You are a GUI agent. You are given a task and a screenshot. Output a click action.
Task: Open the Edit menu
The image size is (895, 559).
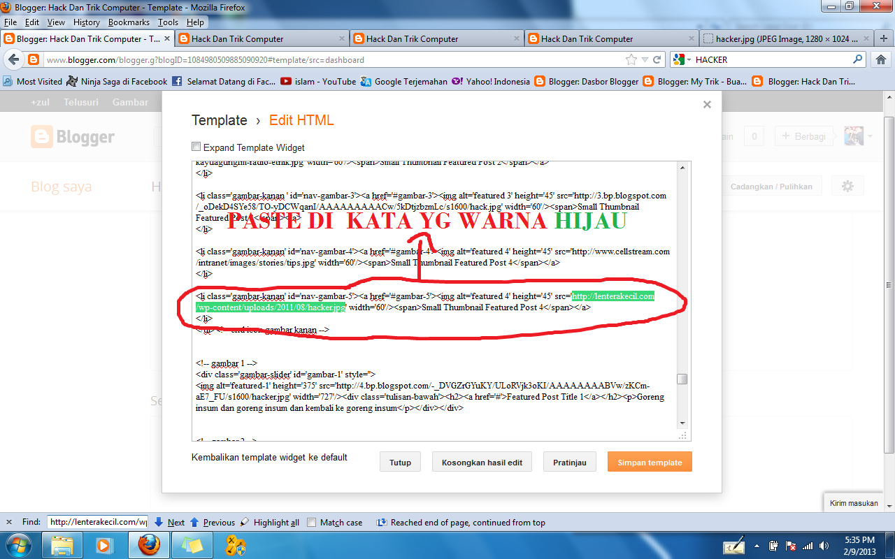pos(32,22)
